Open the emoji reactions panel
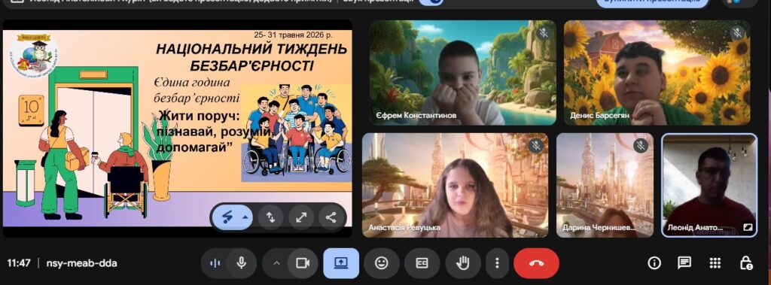This screenshot has width=771, height=285. click(x=382, y=263)
